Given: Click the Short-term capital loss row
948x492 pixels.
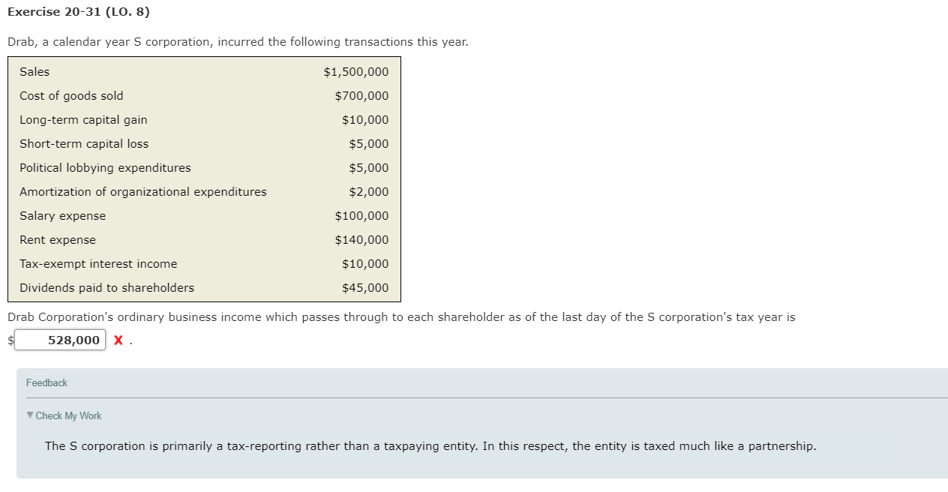Looking at the screenshot, I should pos(204,144).
